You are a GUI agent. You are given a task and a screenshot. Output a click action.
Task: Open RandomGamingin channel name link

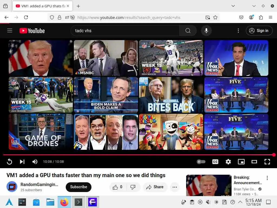click(x=39, y=184)
